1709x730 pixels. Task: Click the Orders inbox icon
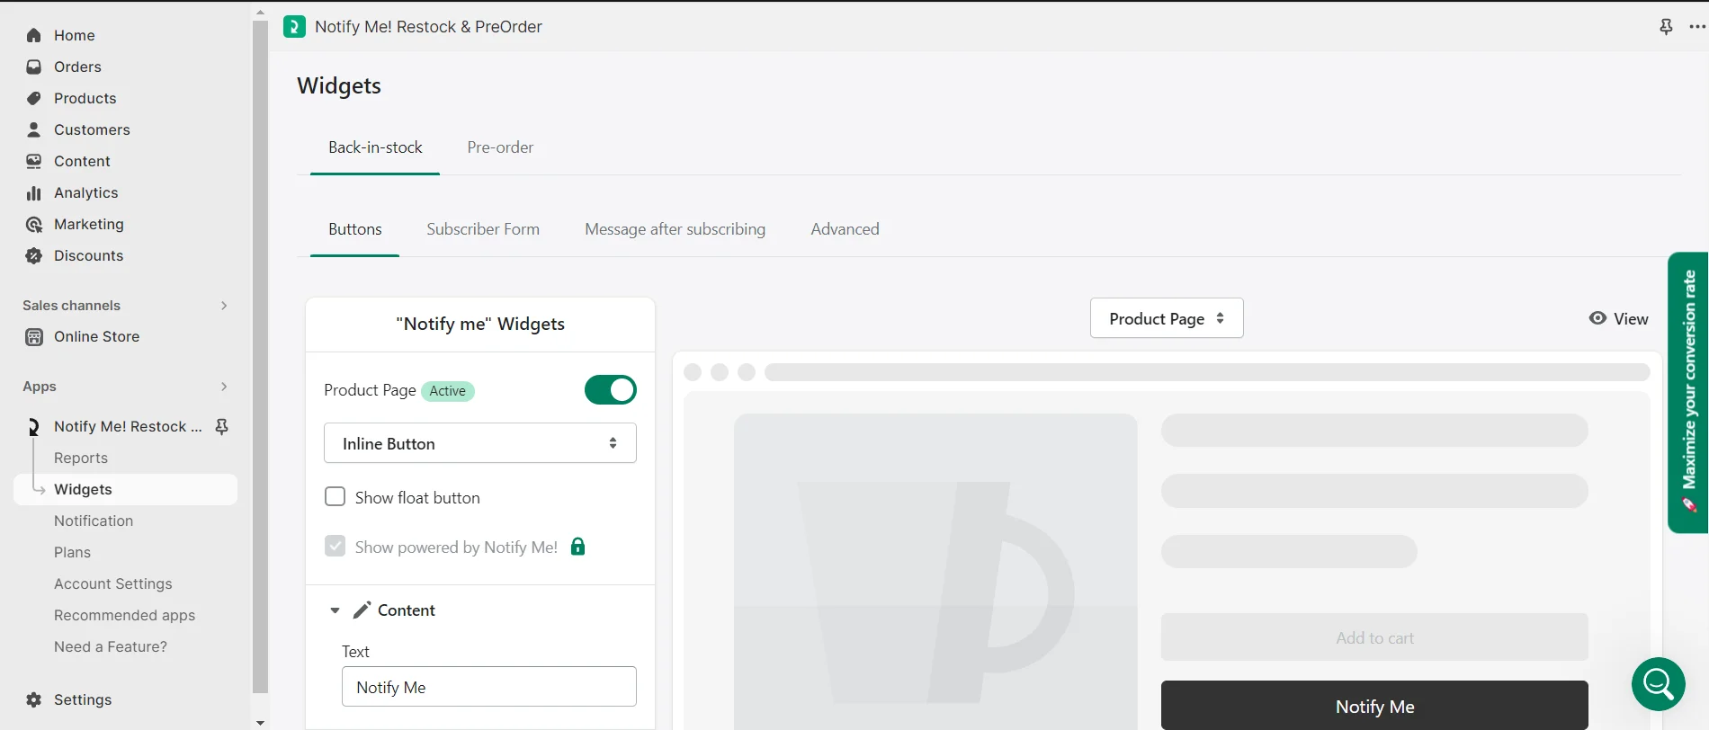[x=34, y=67]
